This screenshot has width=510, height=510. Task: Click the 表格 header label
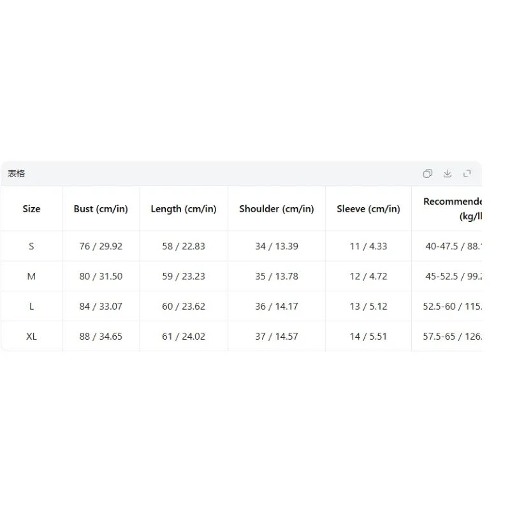(17, 173)
